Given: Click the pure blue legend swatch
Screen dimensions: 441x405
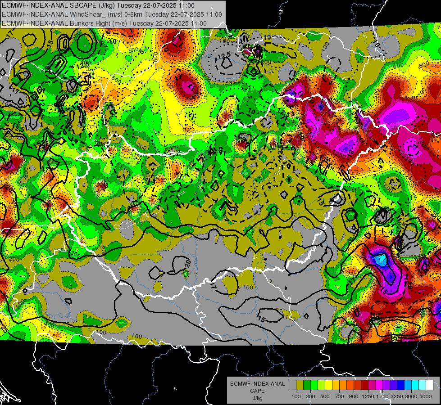Looking at the screenshot, I should pos(401,385).
